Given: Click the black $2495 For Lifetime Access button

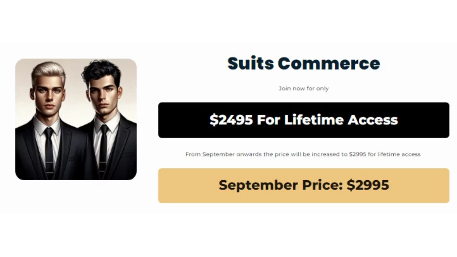Looking at the screenshot, I should 303,120.
